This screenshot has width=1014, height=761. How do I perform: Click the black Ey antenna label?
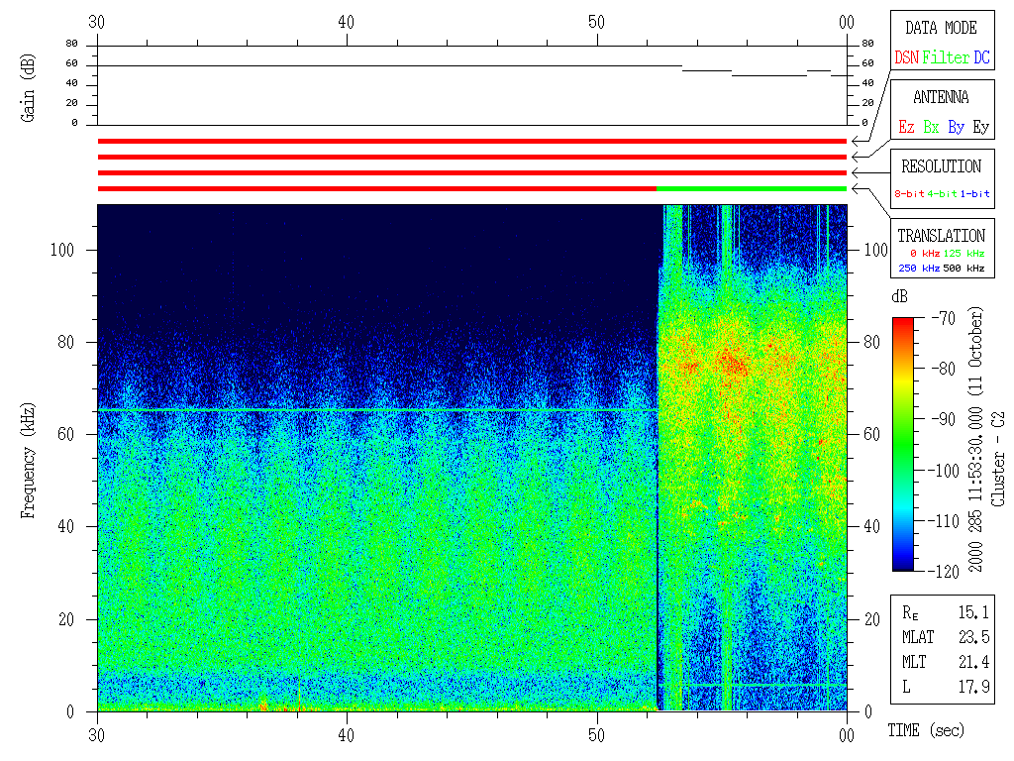pos(980,128)
